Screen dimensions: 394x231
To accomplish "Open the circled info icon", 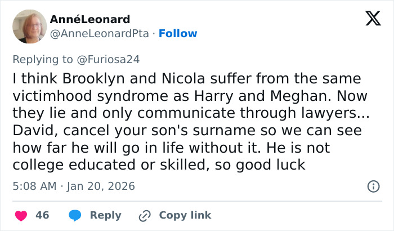I will pos(373,186).
